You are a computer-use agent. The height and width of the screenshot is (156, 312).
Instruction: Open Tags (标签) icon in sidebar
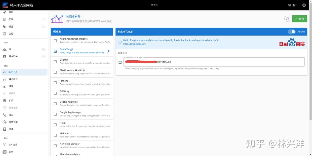[x=4, y=27]
